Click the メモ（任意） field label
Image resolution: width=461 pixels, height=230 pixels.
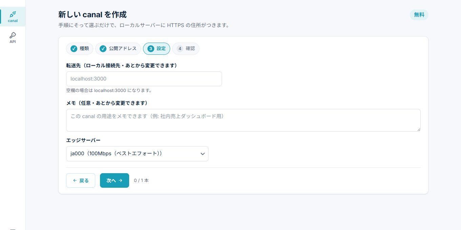tap(107, 103)
